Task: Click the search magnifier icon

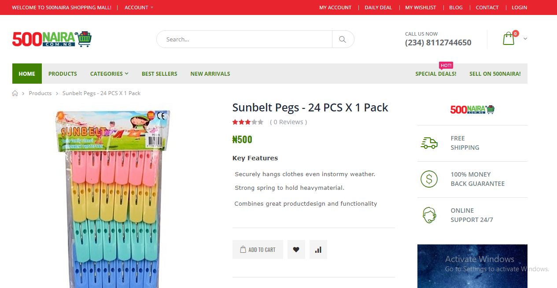Action: [x=343, y=39]
